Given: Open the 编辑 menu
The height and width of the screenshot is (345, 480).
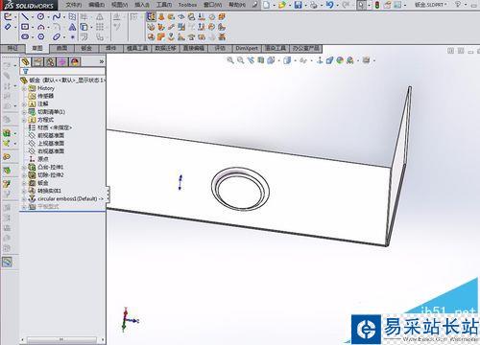Looking at the screenshot, I should [x=97, y=5].
